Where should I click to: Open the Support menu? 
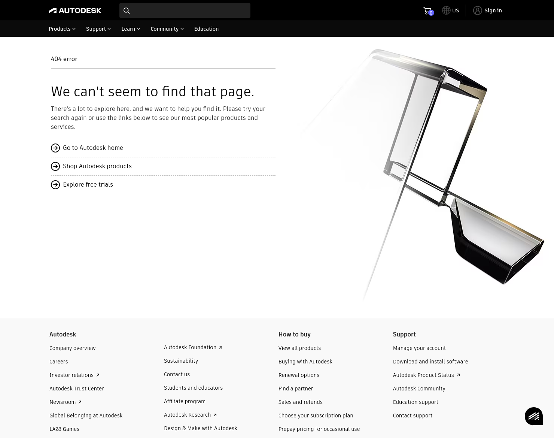[x=98, y=29]
